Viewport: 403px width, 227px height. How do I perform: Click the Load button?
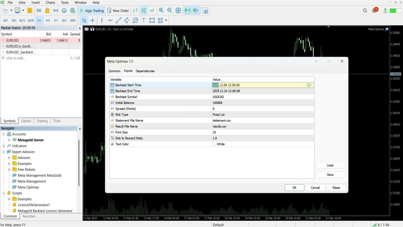[330, 165]
